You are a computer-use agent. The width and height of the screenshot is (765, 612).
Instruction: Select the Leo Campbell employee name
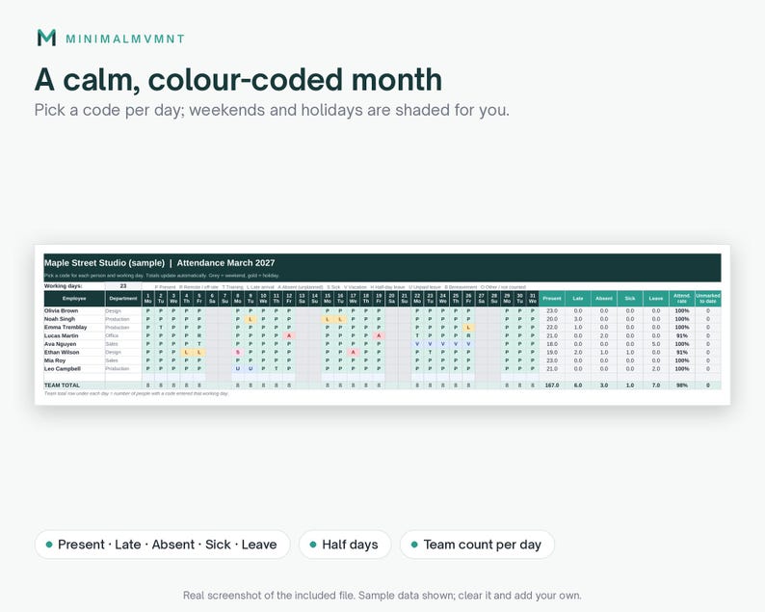point(63,369)
